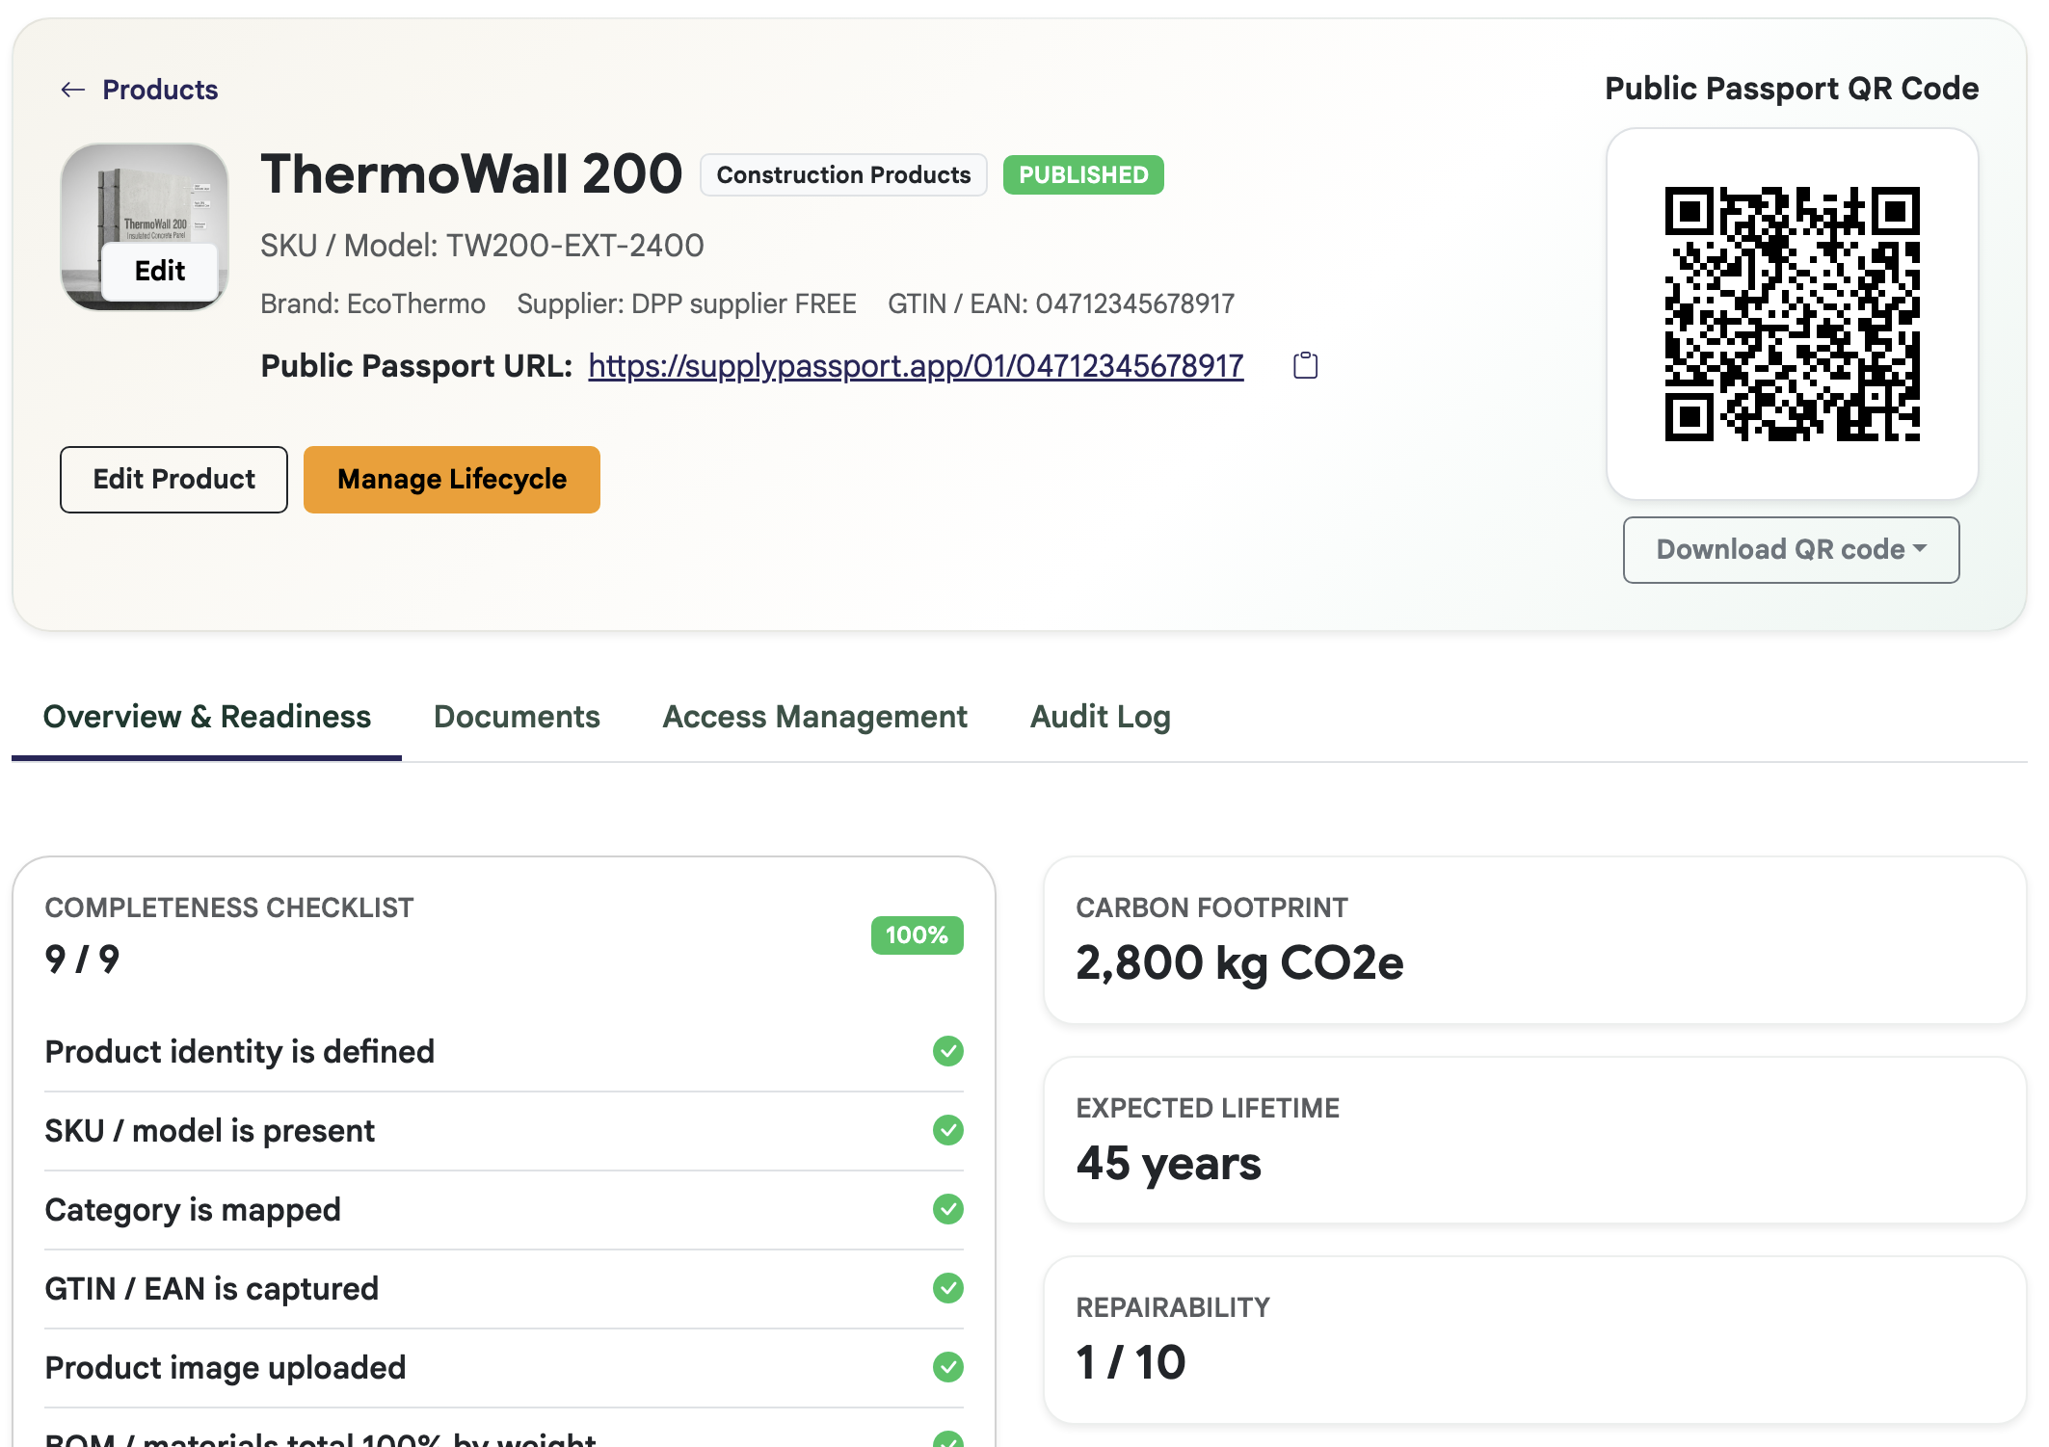The height and width of the screenshot is (1447, 2049).
Task: Click the 'ThermoWall 200' product title
Action: 471,174
